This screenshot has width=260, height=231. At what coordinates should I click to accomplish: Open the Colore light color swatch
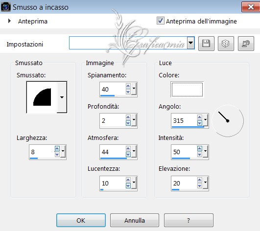[187, 90]
